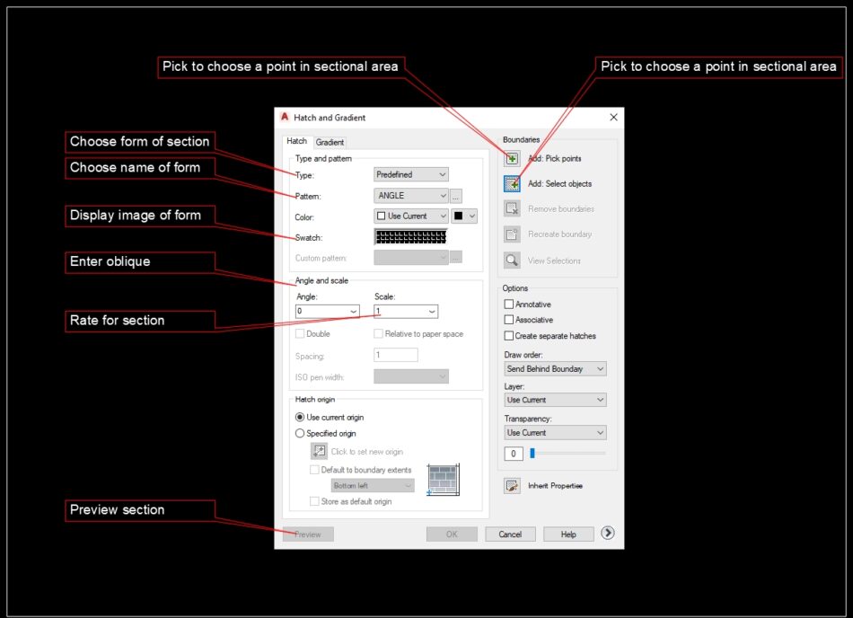Click the Remove boundaries icon
Viewport: 853px width, 618px height.
click(x=510, y=208)
